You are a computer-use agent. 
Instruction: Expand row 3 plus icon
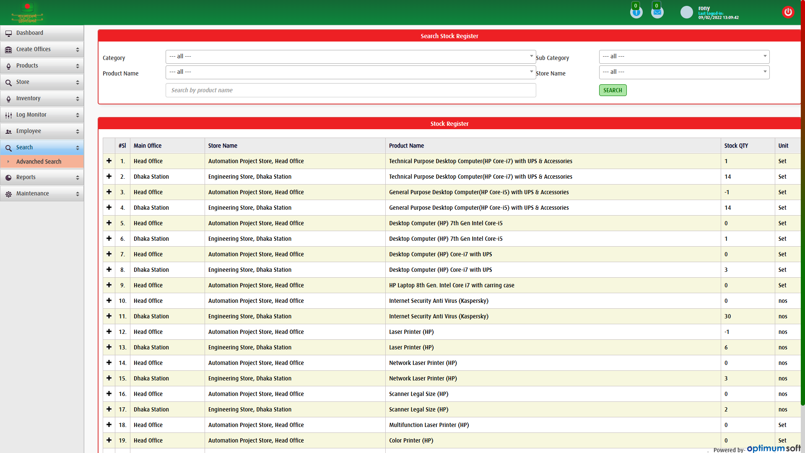[109, 192]
